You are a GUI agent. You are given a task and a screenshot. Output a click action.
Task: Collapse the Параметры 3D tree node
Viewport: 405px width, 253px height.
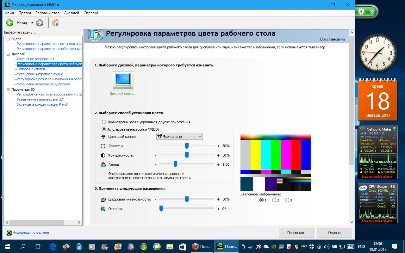[9, 89]
